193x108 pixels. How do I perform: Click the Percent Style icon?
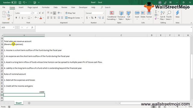(x=92, y=18)
